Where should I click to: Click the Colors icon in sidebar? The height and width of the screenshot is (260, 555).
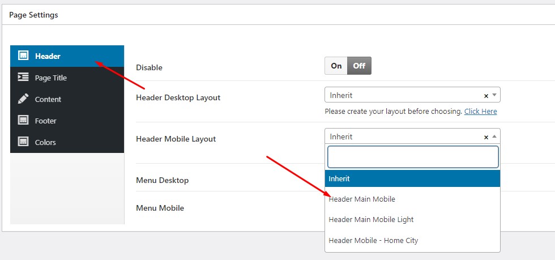pyautogui.click(x=23, y=142)
